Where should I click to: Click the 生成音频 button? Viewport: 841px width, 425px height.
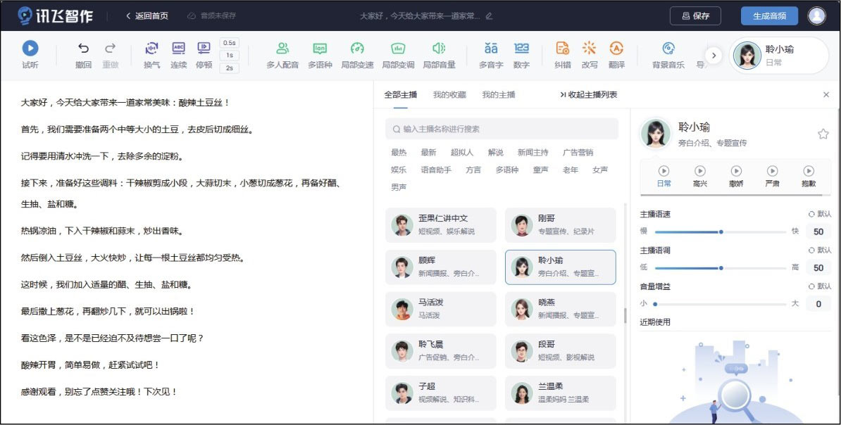[x=769, y=15]
